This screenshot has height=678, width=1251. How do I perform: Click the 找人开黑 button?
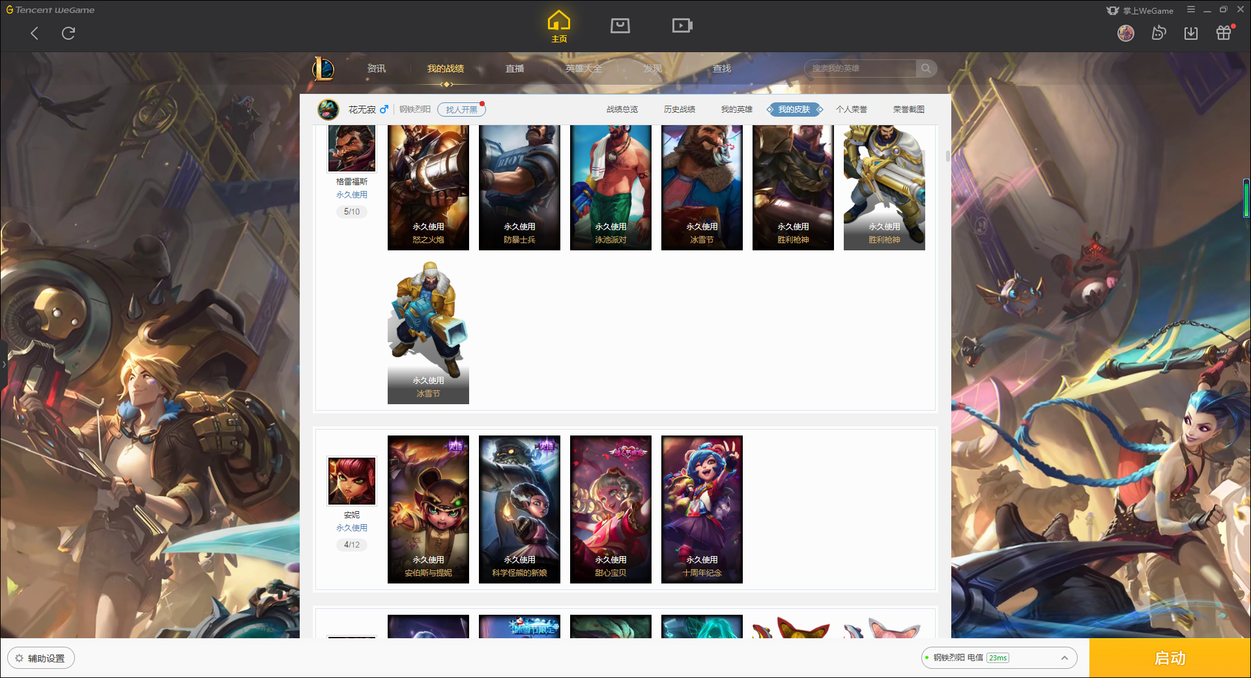tap(461, 110)
